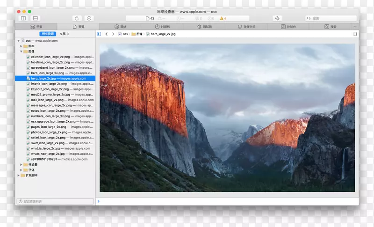Select calendar_icon_large_2x.png resource
The image size is (374, 227).
tap(55, 57)
